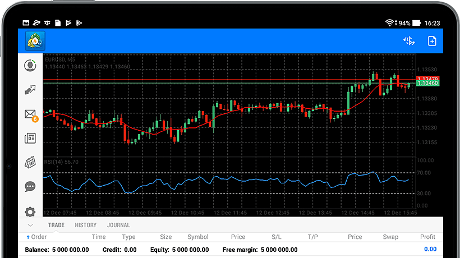Click the EURUSD, M5 chart title

pyautogui.click(x=60, y=59)
